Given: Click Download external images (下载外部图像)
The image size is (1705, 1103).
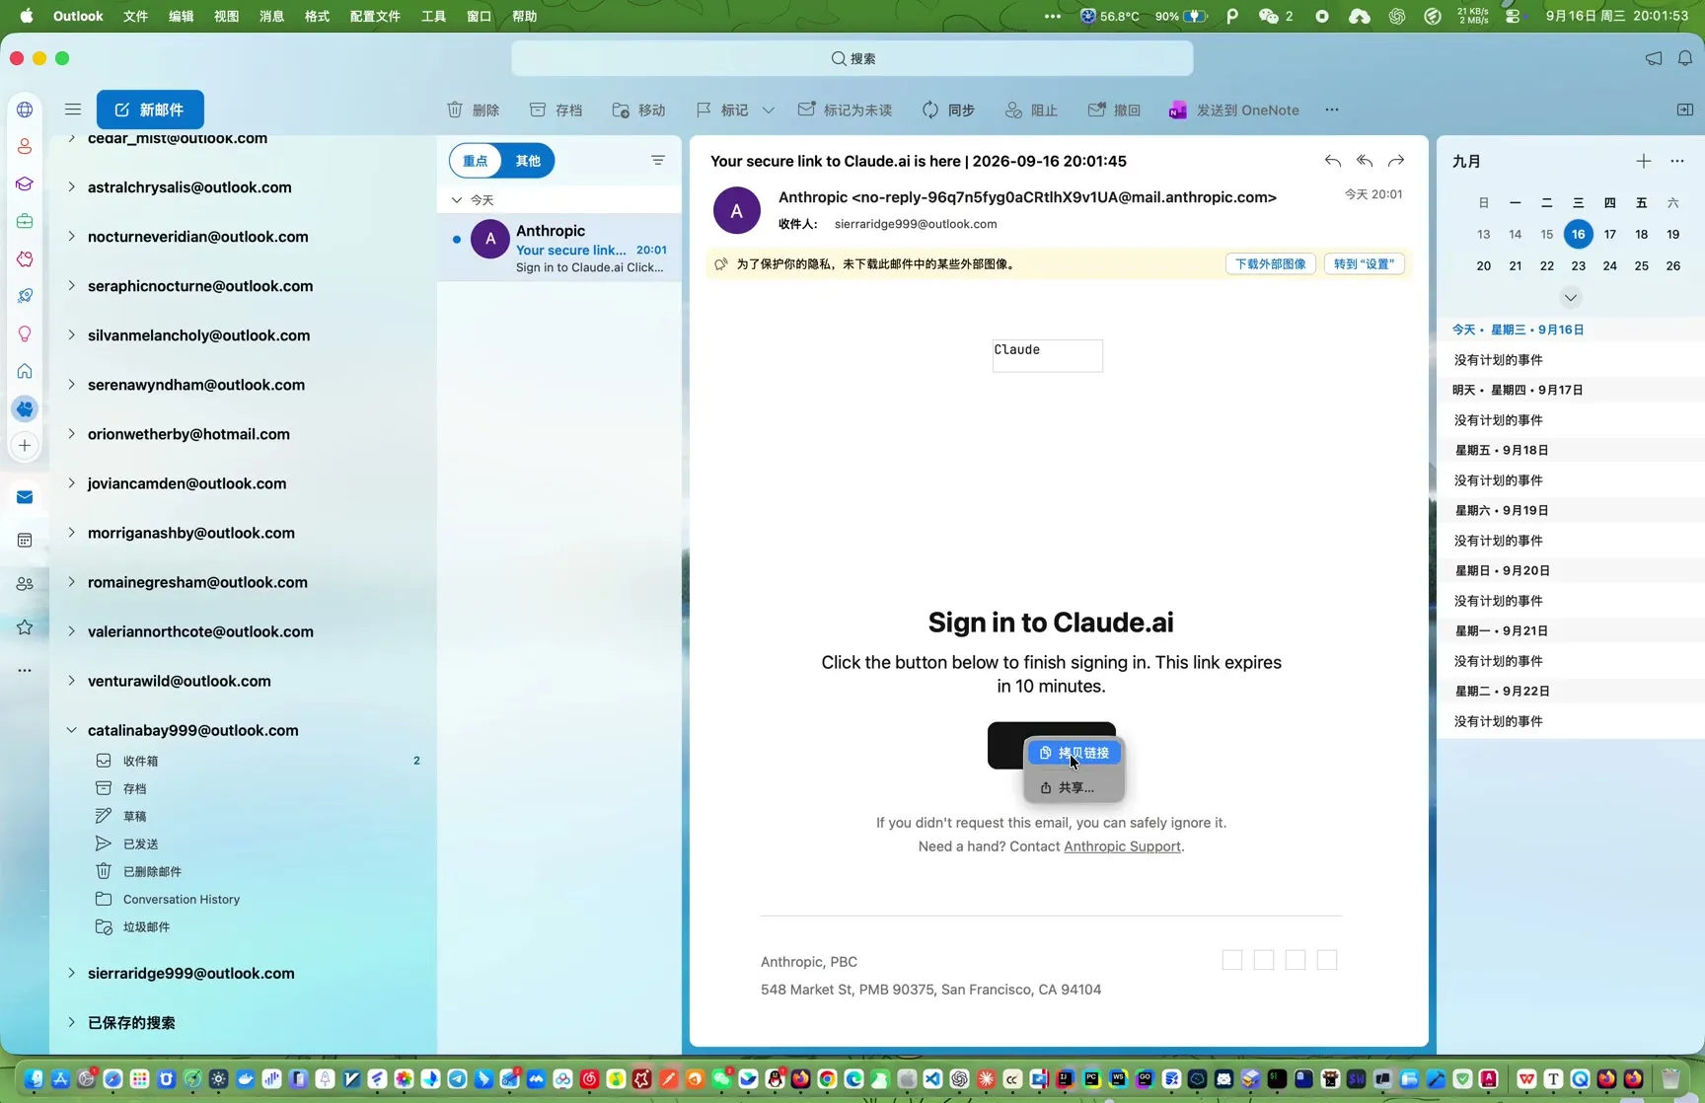Looking at the screenshot, I should point(1270,264).
